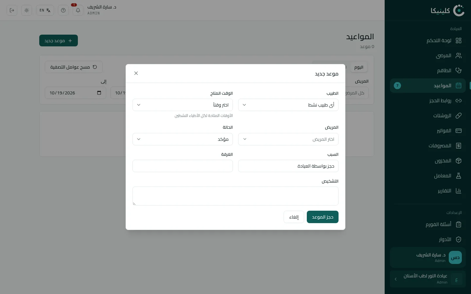Click the roles (الأدوار) shield icon
Screen dimensions: 471x294
coord(459,239)
